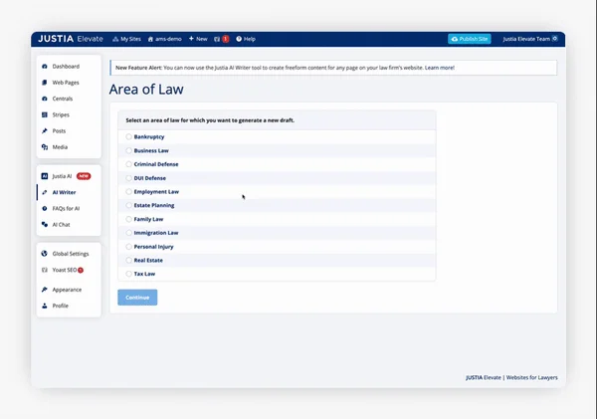Select the Real Estate radio button
This screenshot has width=597, height=419.
coord(128,260)
